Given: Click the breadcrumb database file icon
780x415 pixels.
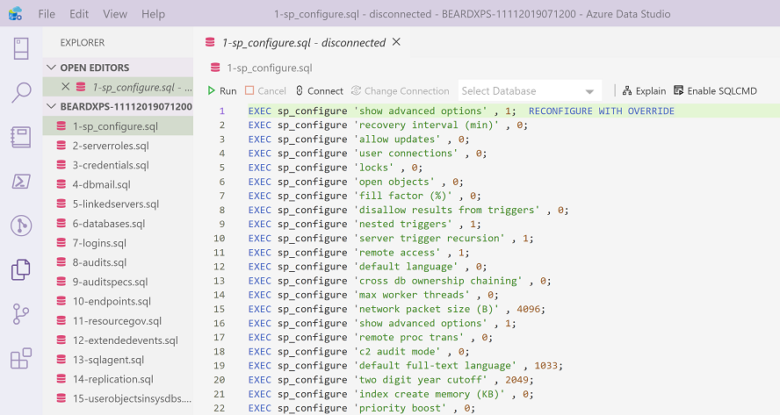Looking at the screenshot, I should (x=215, y=68).
